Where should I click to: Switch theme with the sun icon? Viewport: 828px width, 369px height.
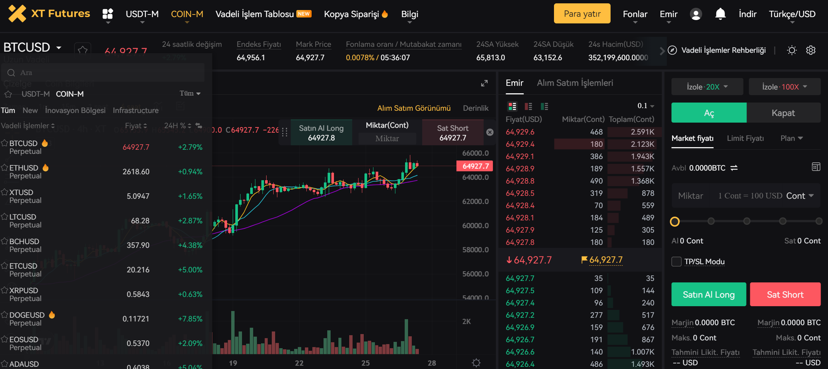click(x=792, y=50)
